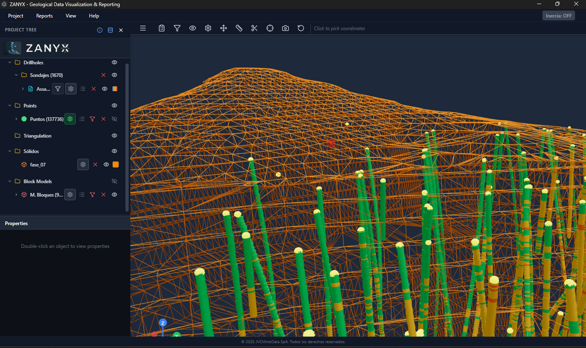Click the orange color swatch of fase_07

point(116,164)
